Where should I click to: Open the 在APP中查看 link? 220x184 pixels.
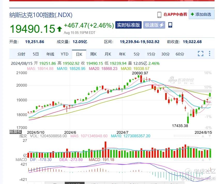[x=175, y=14]
